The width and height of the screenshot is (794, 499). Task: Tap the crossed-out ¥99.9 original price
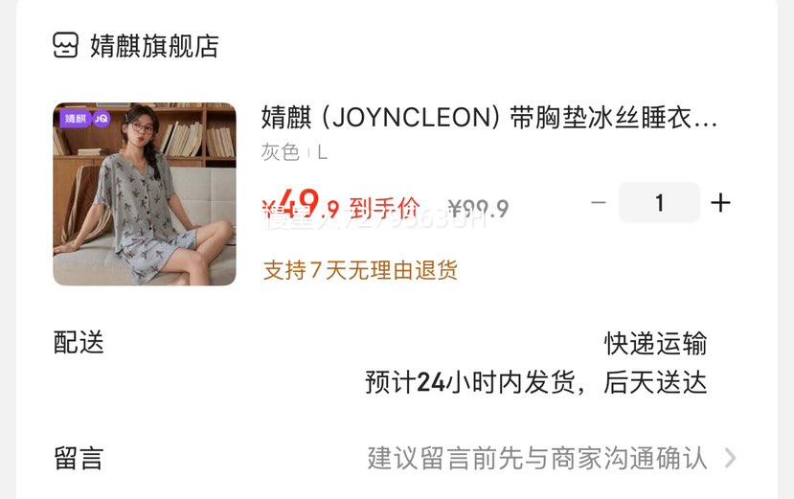(479, 208)
